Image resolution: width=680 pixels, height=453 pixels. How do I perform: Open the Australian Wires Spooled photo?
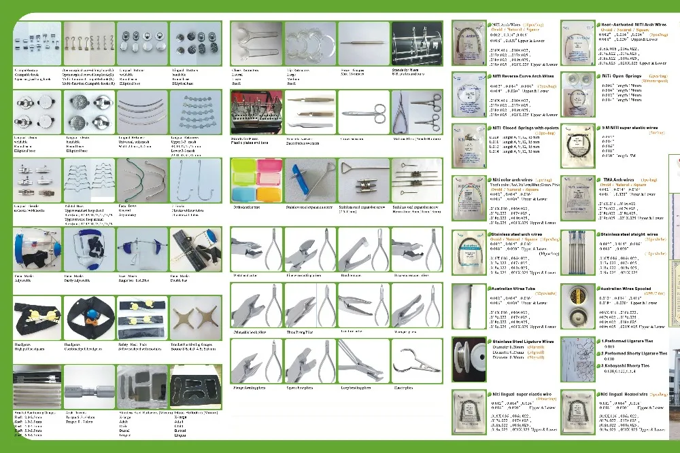point(577,306)
